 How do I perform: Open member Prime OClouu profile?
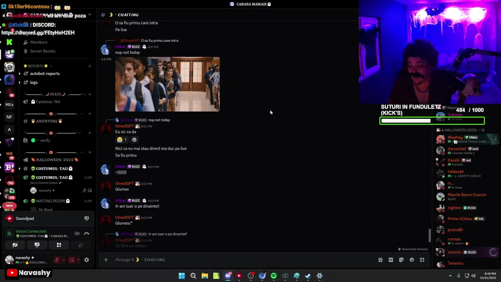pos(467,219)
